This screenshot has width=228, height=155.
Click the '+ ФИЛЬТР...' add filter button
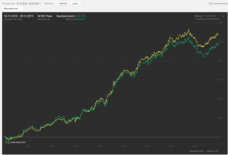pos(62,4)
